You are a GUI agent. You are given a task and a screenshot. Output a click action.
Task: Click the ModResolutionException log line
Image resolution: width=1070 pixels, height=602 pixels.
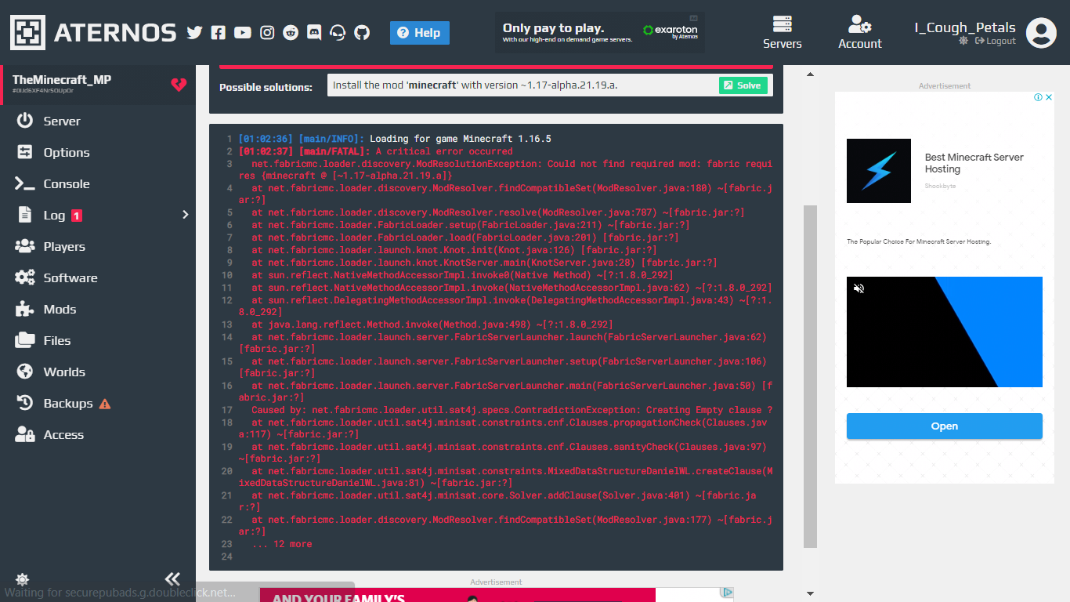[x=505, y=170]
